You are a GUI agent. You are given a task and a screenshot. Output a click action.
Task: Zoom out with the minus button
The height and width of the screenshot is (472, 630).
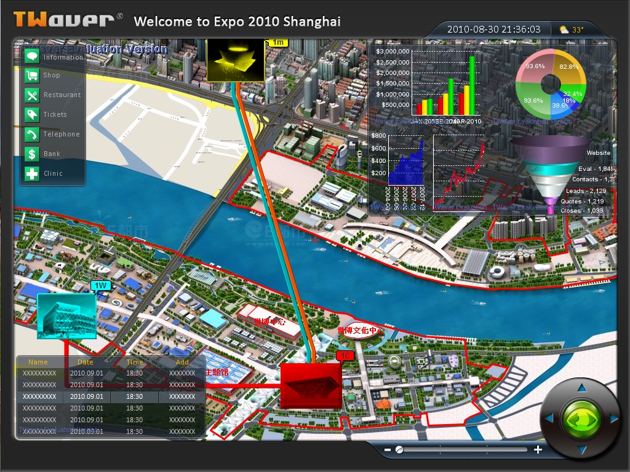pos(388,449)
